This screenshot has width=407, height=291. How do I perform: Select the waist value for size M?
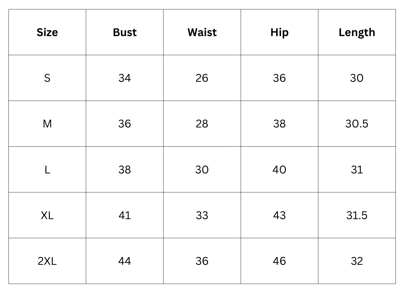(202, 124)
